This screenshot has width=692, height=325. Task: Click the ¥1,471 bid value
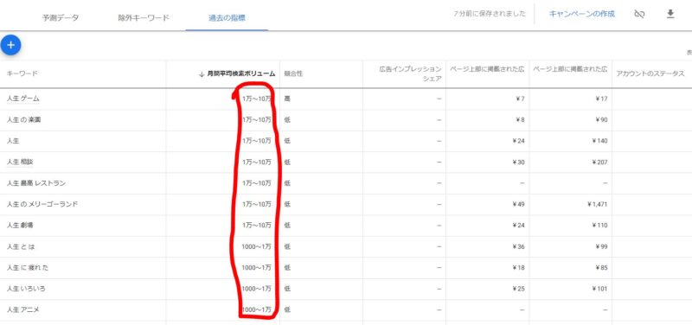[x=597, y=204]
